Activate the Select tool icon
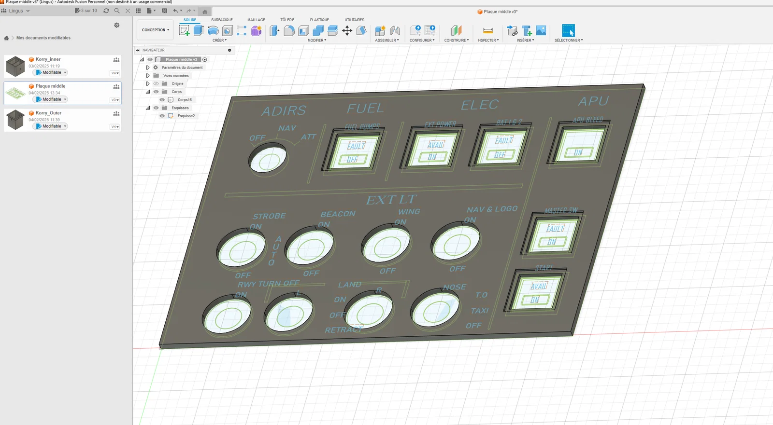 [569, 30]
